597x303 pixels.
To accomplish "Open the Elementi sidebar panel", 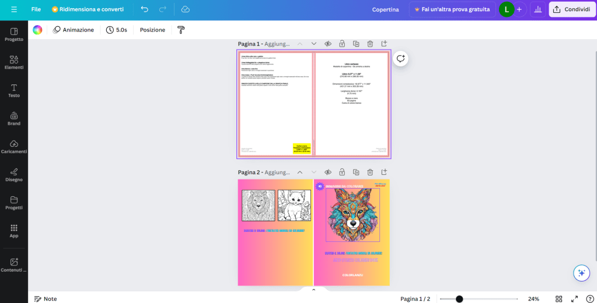I will (x=14, y=62).
